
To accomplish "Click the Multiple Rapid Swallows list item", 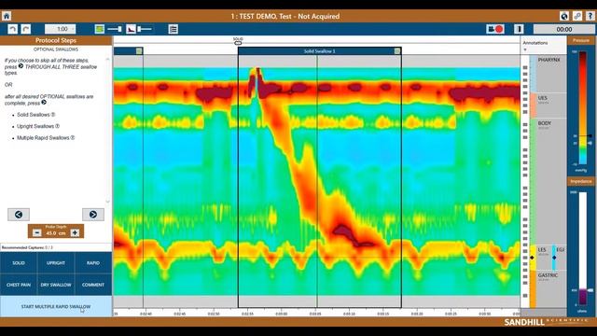I will click(x=46, y=138).
